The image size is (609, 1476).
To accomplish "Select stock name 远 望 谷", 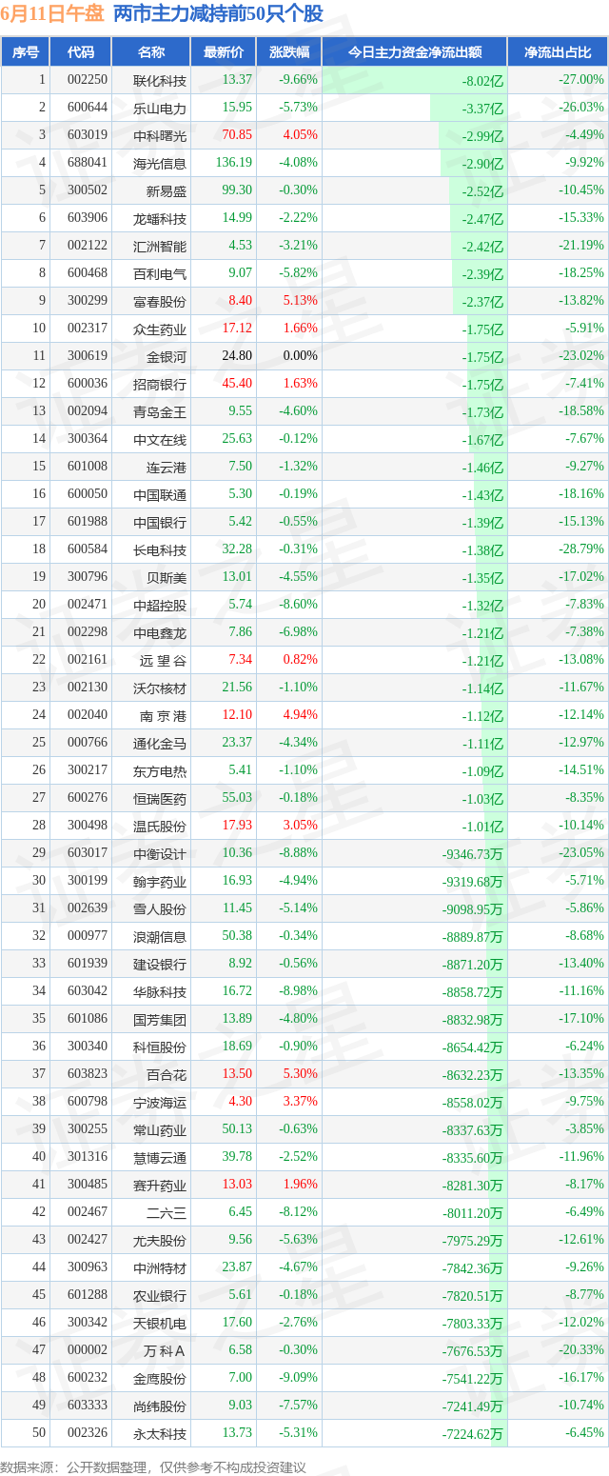I will click(x=163, y=660).
